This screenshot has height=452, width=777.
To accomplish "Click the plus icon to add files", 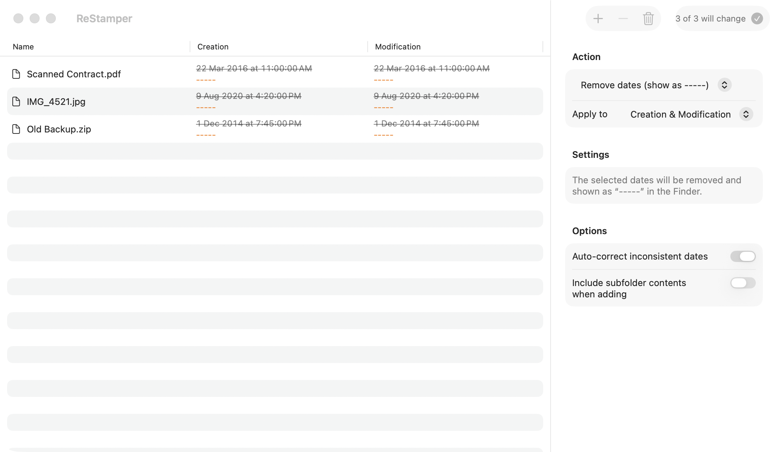I will pyautogui.click(x=598, y=18).
